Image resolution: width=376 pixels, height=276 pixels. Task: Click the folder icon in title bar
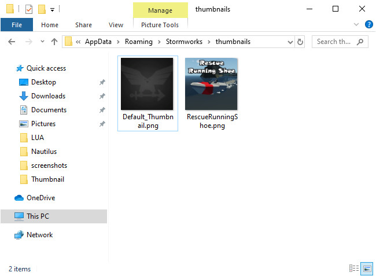(x=10, y=9)
